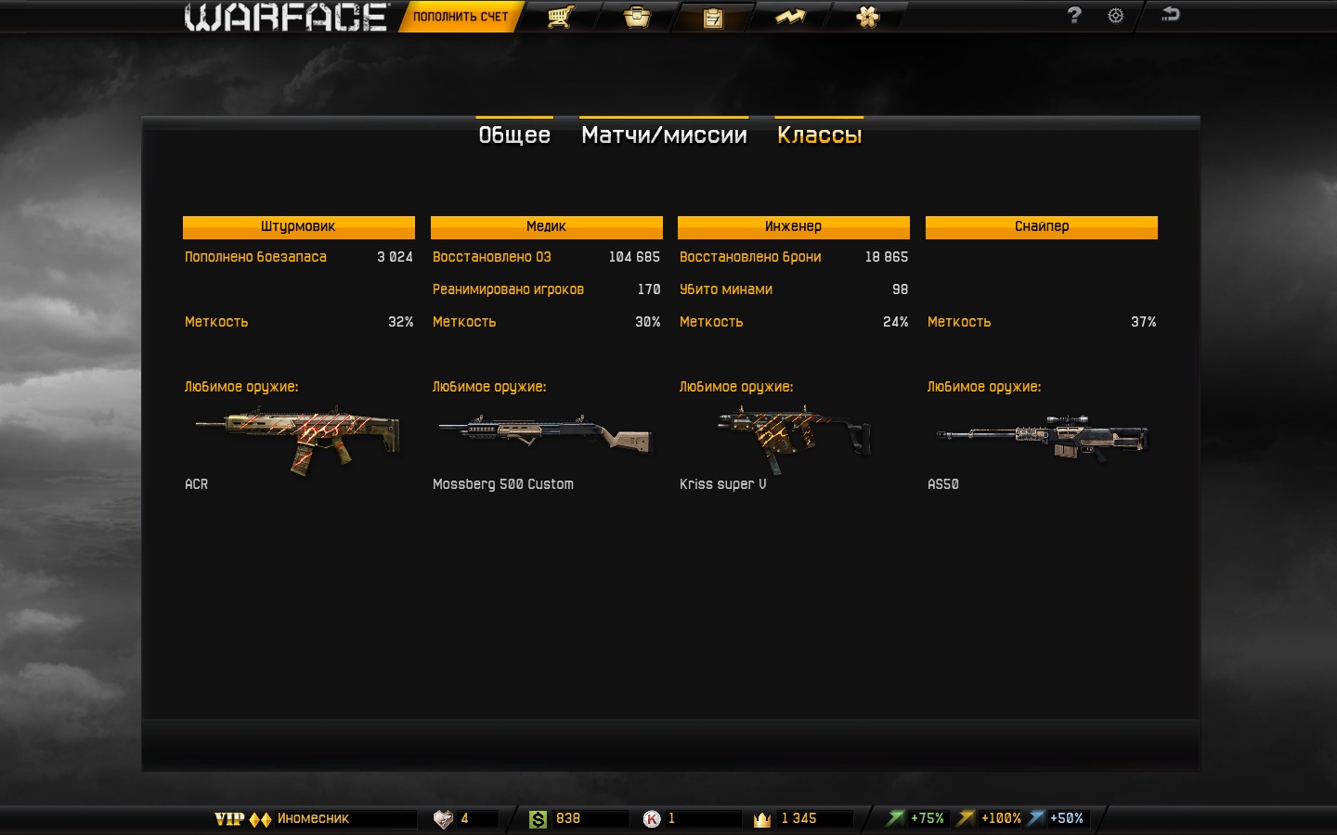Open the settings gear
This screenshot has height=835, width=1337.
[x=1116, y=16]
